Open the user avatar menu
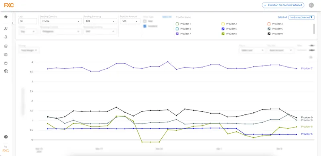Image resolution: width=321 pixels, height=156 pixels. 311,5
